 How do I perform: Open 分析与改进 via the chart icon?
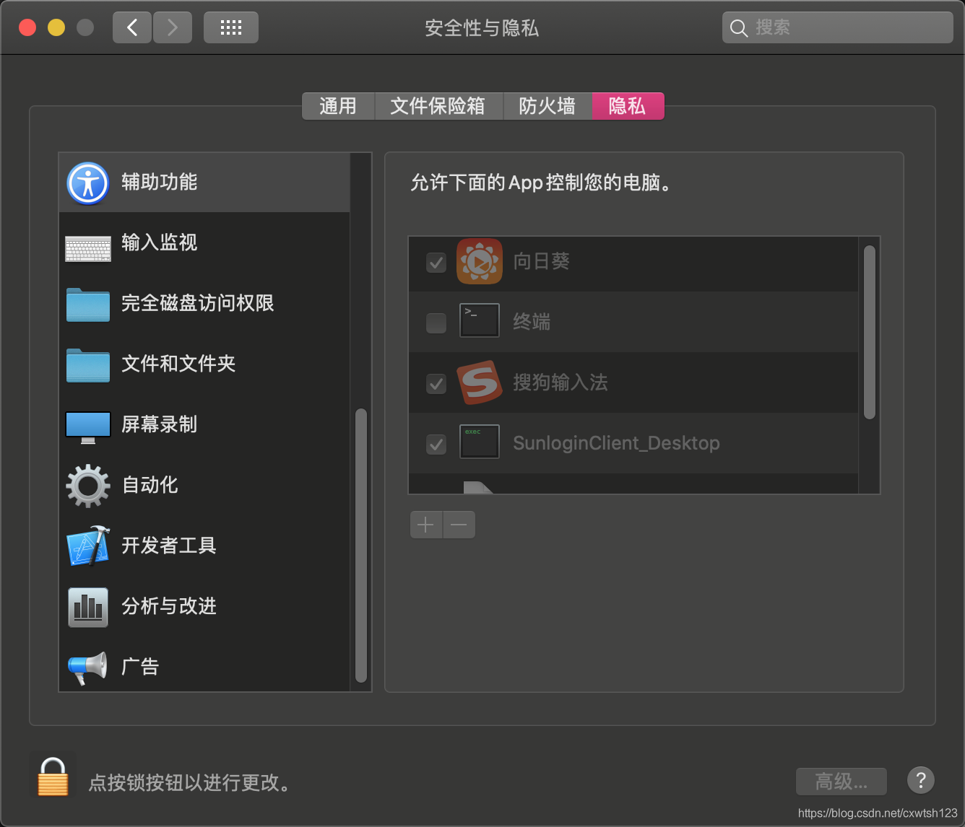[x=87, y=607]
